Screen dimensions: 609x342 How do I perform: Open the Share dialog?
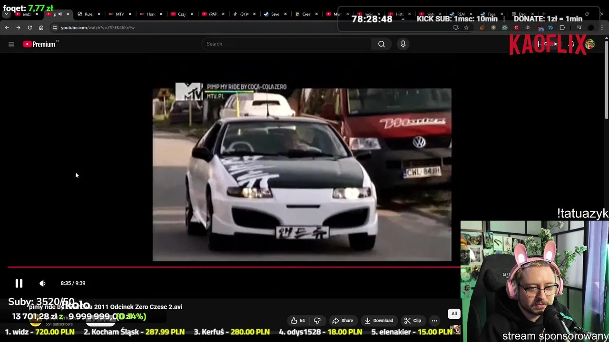coord(343,321)
